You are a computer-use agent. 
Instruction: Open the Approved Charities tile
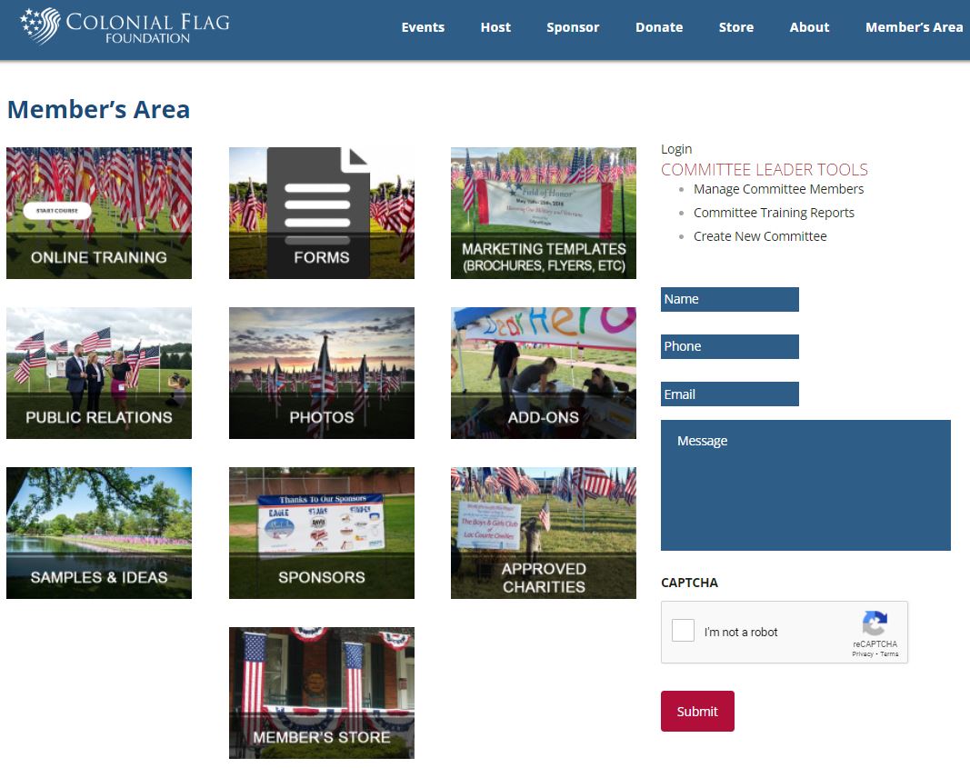click(x=544, y=533)
